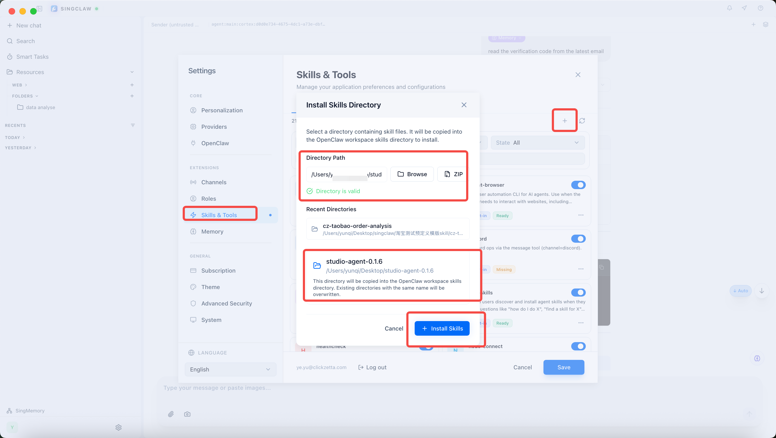
Task: Click the refresh skills list icon
Action: pos(582,121)
